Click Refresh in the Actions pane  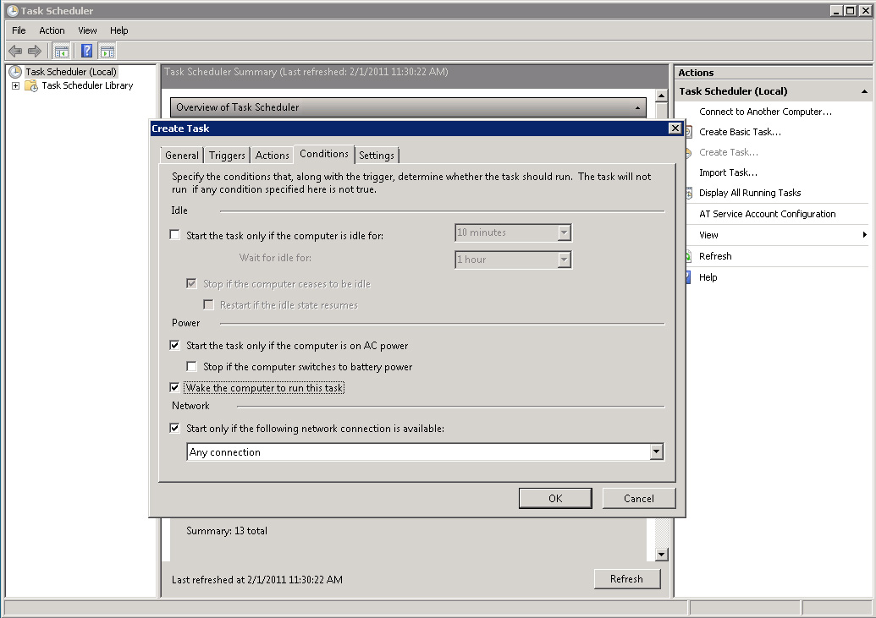tap(715, 256)
